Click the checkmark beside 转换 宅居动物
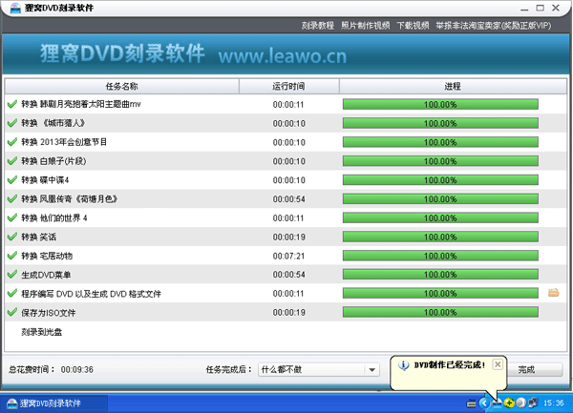573x413 pixels. (x=12, y=256)
